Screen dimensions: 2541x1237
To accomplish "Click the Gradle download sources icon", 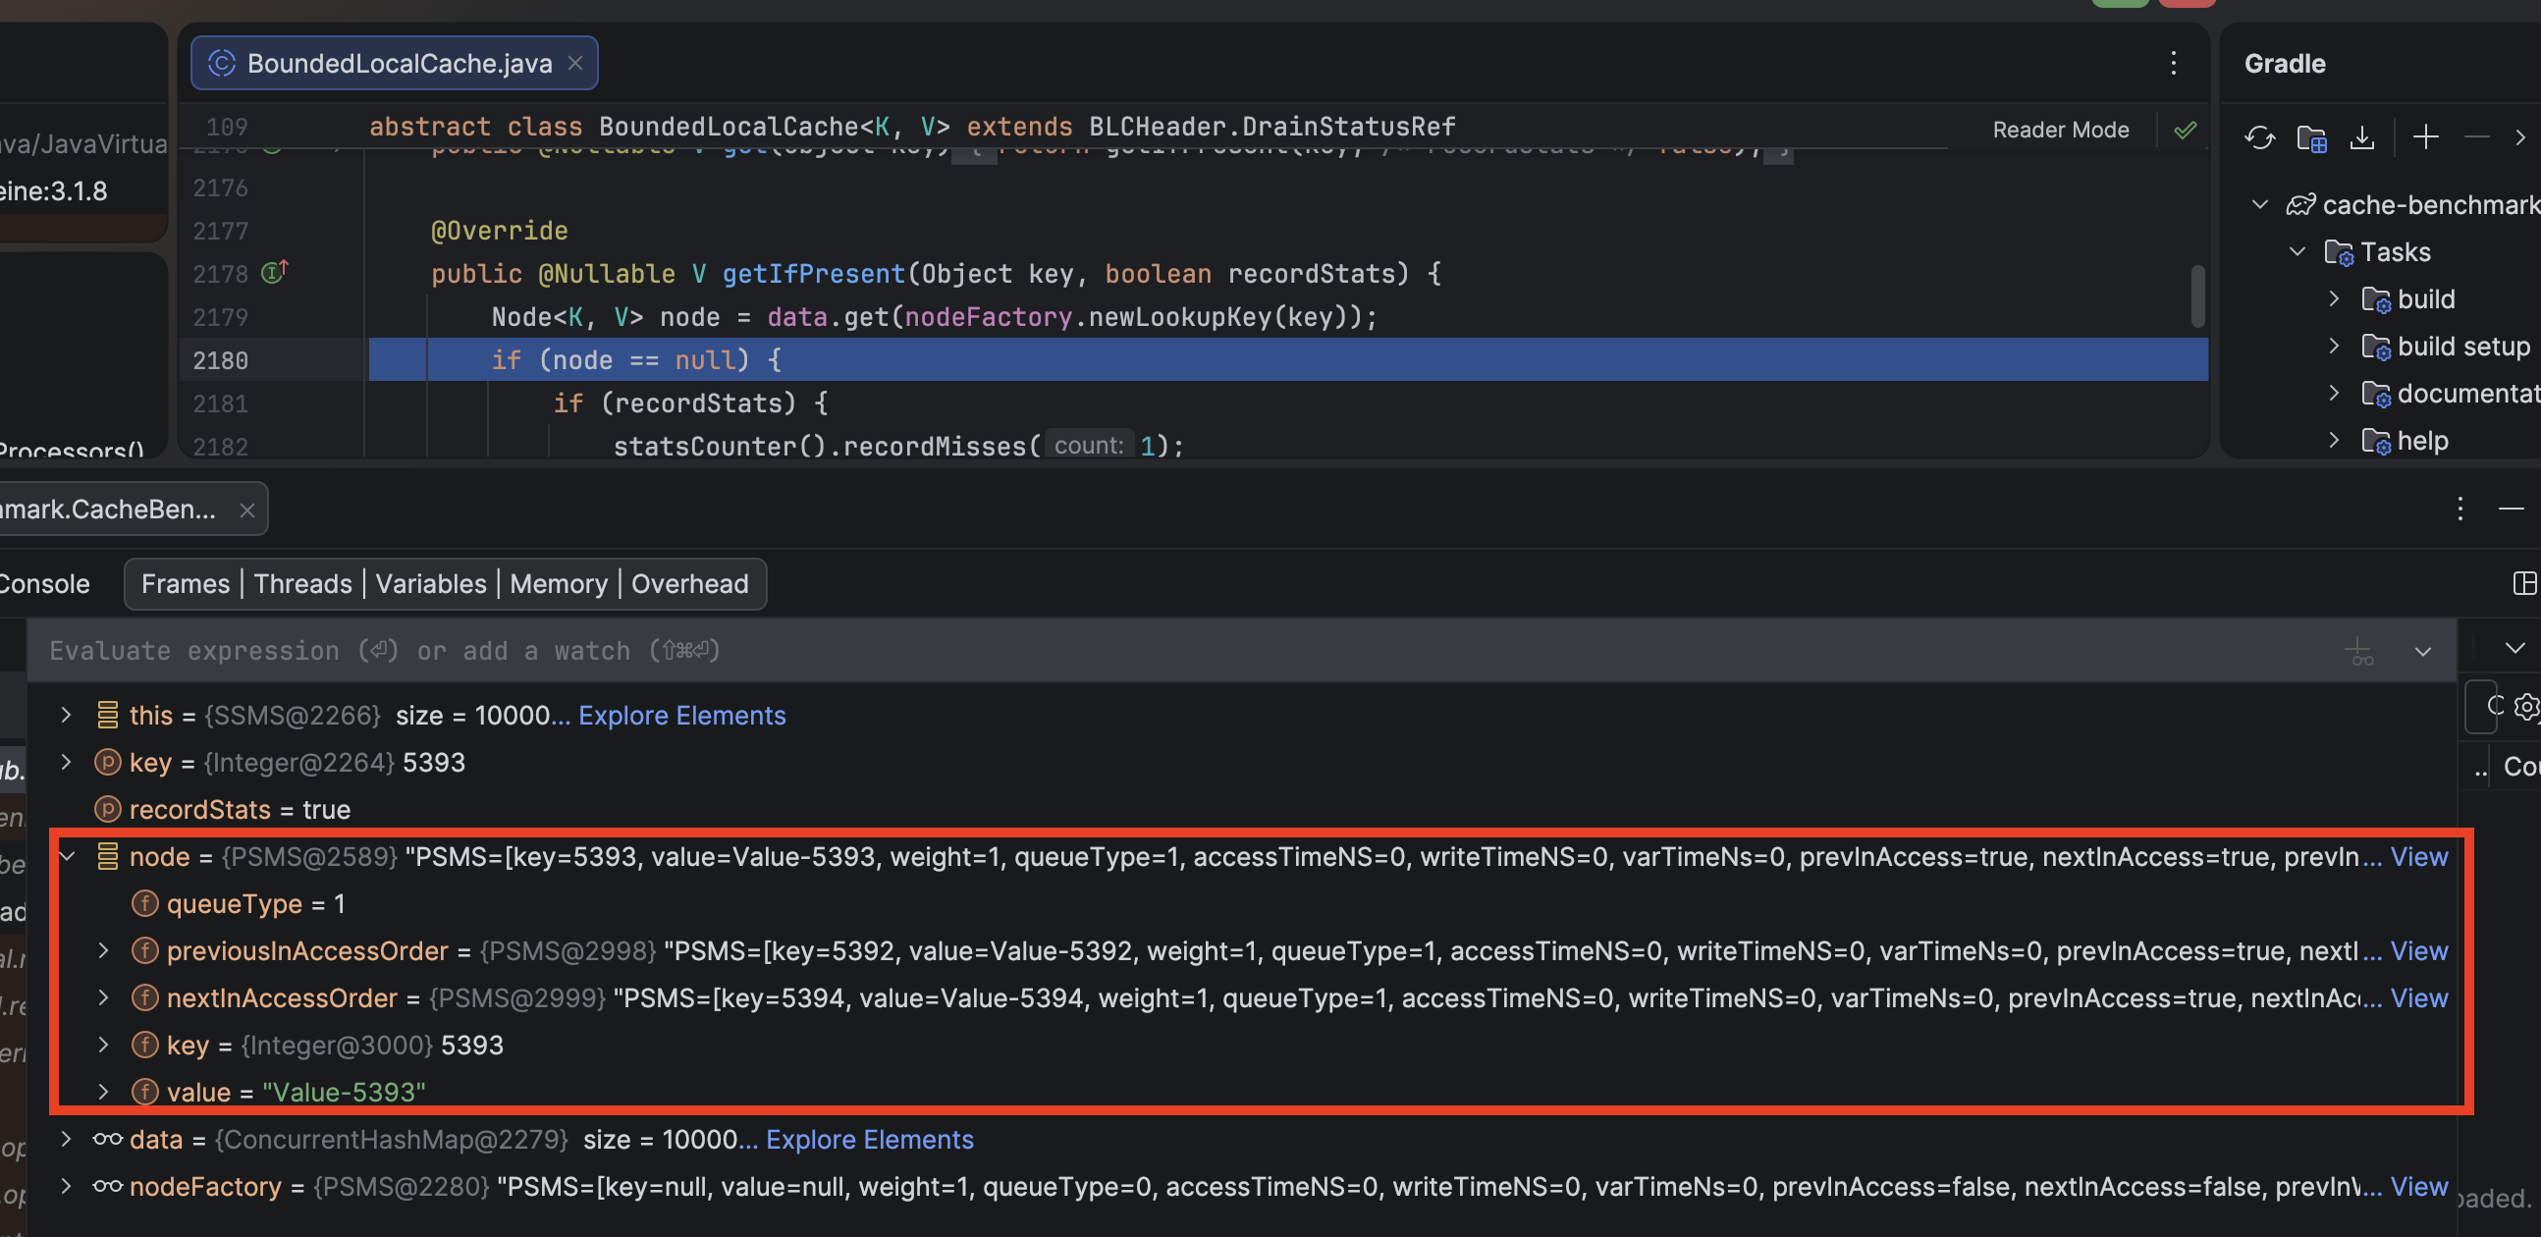I will coord(2361,137).
